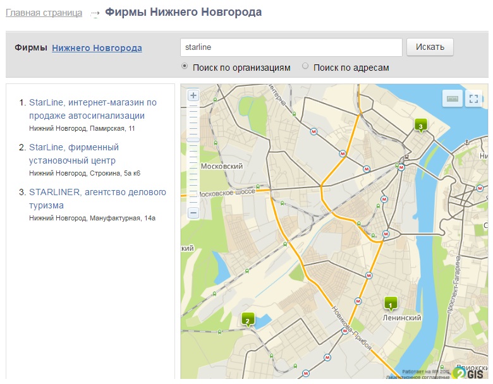Click the search field containing 'starline'
Image resolution: width=493 pixels, height=384 pixels.
[x=291, y=47]
